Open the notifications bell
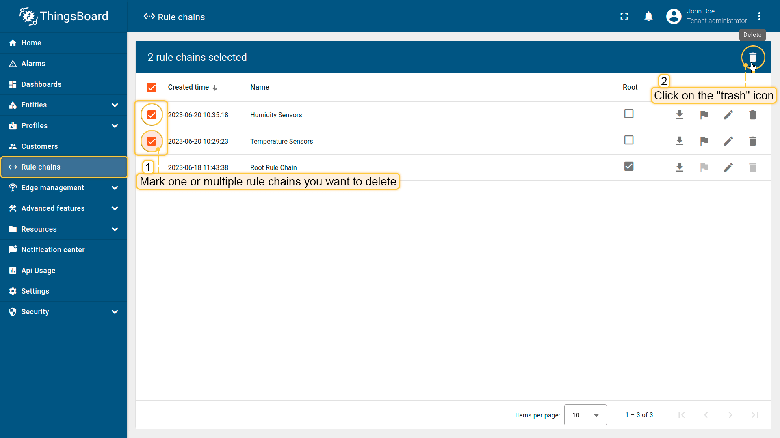The image size is (780, 438). (x=648, y=16)
